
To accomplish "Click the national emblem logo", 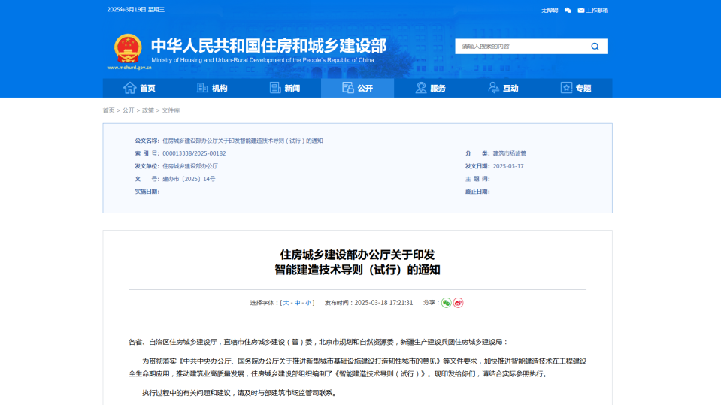I will [127, 48].
